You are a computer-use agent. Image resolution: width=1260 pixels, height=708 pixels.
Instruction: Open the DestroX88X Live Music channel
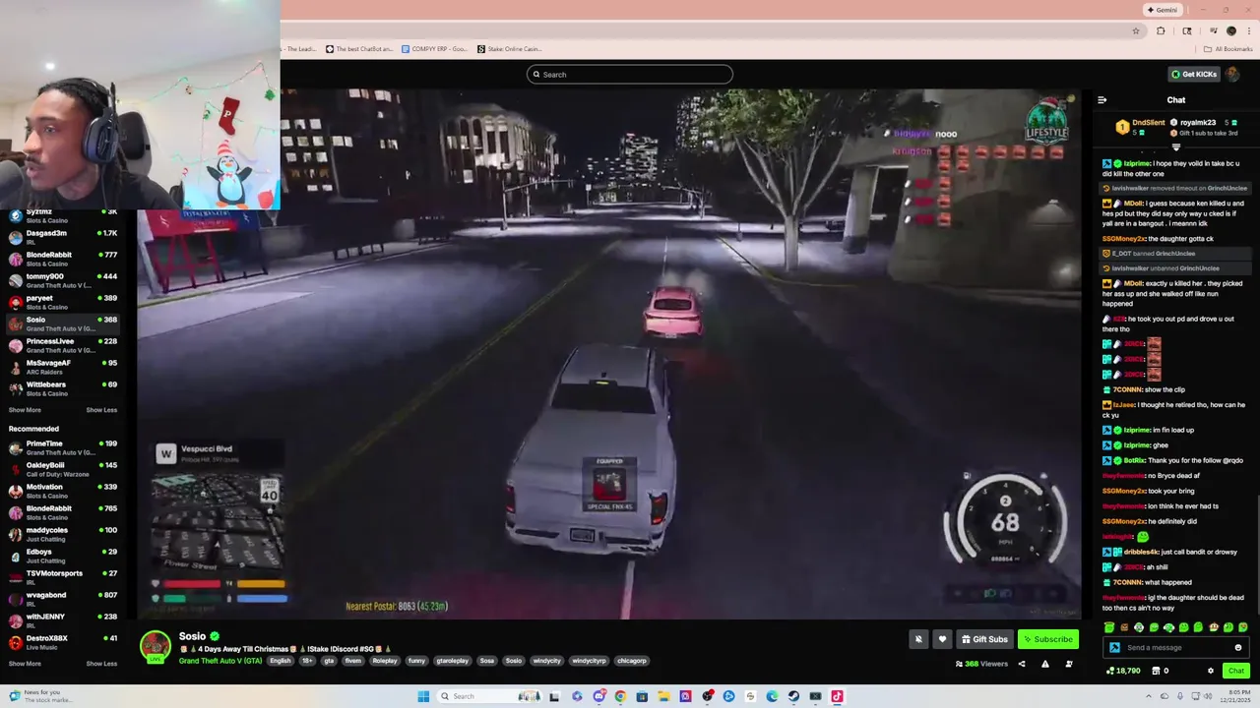point(63,642)
